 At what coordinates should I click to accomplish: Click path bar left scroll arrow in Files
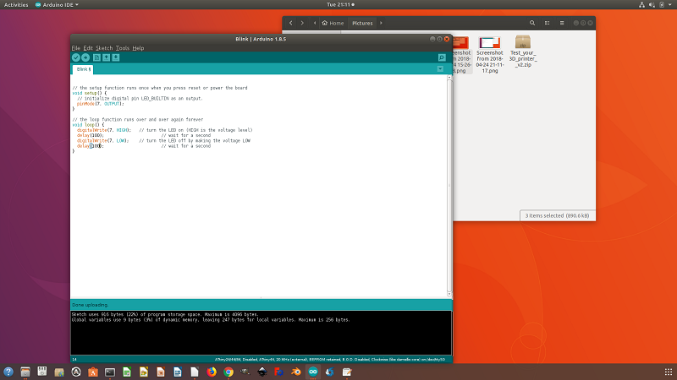(x=315, y=24)
